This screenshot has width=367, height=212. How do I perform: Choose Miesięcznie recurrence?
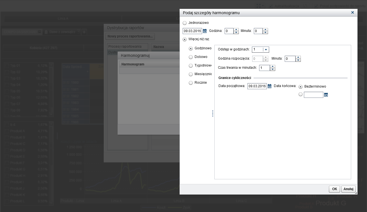(x=191, y=74)
